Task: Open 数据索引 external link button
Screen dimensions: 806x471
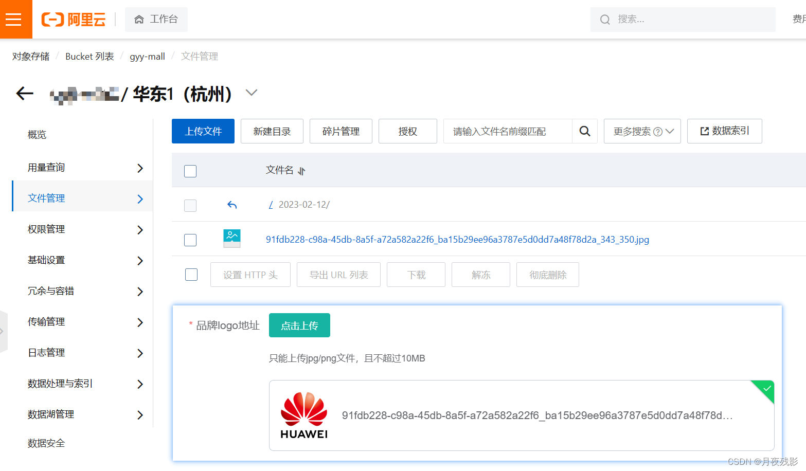Action: 725,131
